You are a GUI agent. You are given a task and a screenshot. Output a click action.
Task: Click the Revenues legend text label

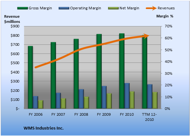pos(166,8)
